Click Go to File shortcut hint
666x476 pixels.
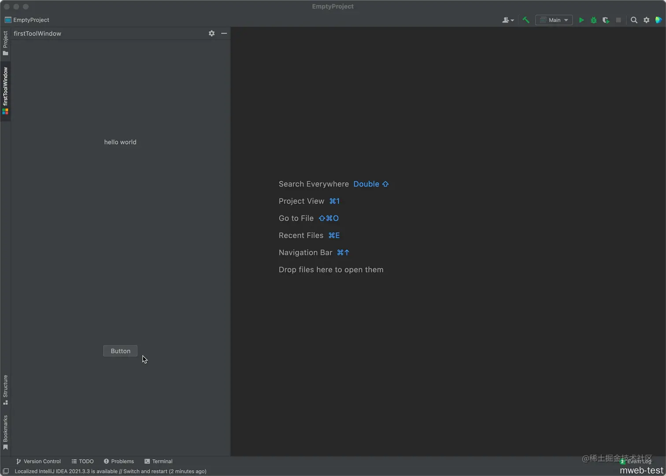tap(309, 218)
